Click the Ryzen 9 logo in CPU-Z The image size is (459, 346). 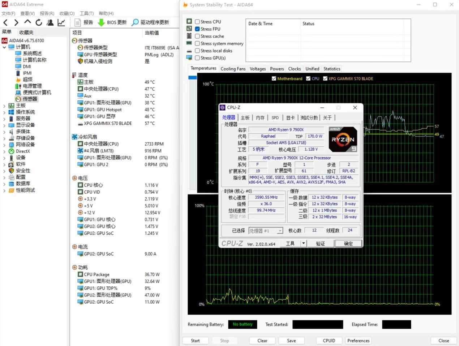click(343, 139)
